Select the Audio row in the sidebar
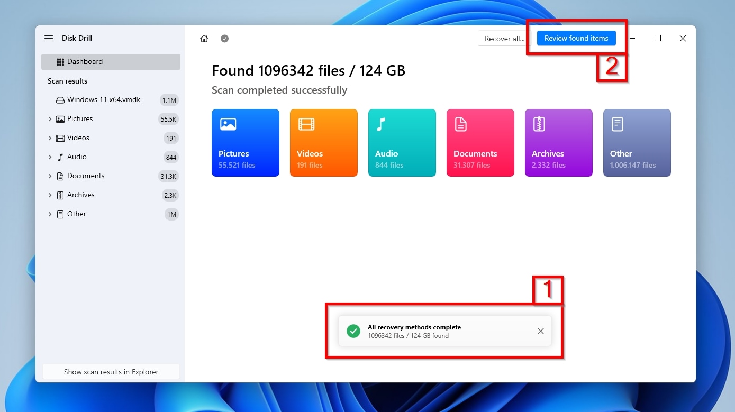The width and height of the screenshot is (735, 412). (111, 157)
